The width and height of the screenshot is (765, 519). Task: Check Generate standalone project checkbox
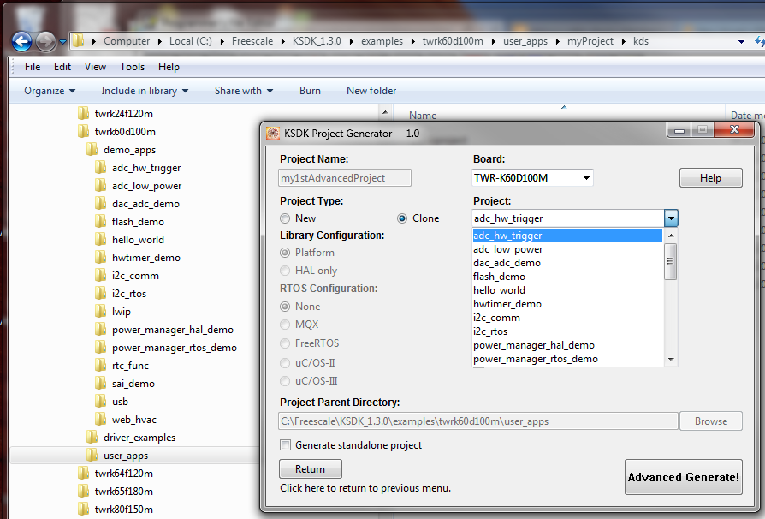tap(286, 444)
